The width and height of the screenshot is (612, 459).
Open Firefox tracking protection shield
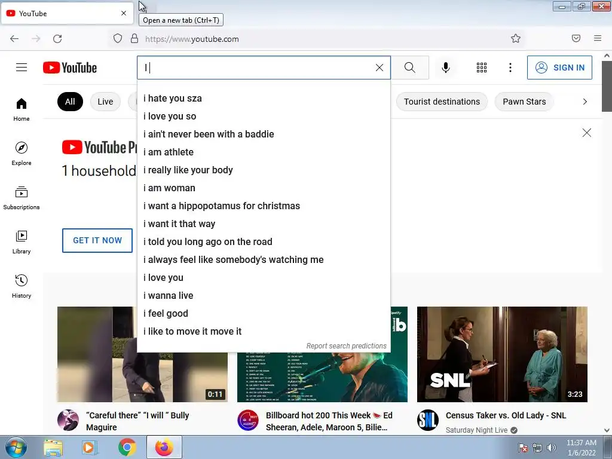(118, 38)
